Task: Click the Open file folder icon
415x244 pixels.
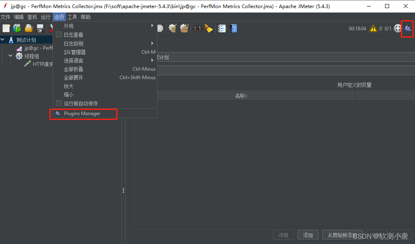Action: tap(29, 28)
